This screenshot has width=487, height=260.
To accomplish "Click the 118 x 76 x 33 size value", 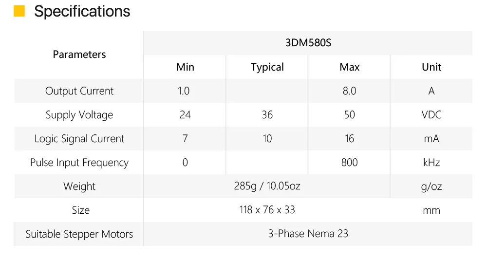I will click(267, 210).
